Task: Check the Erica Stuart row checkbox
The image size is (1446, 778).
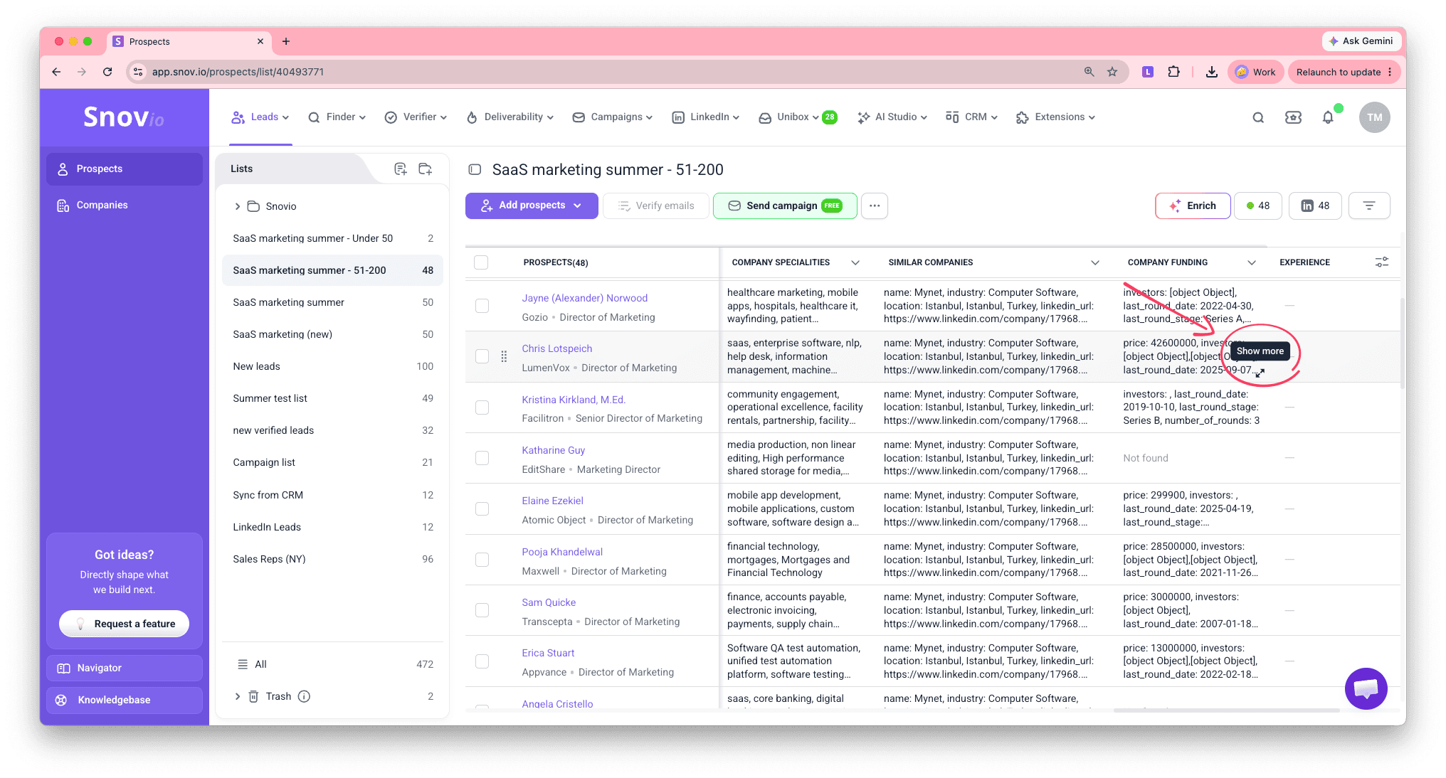Action: click(482, 661)
